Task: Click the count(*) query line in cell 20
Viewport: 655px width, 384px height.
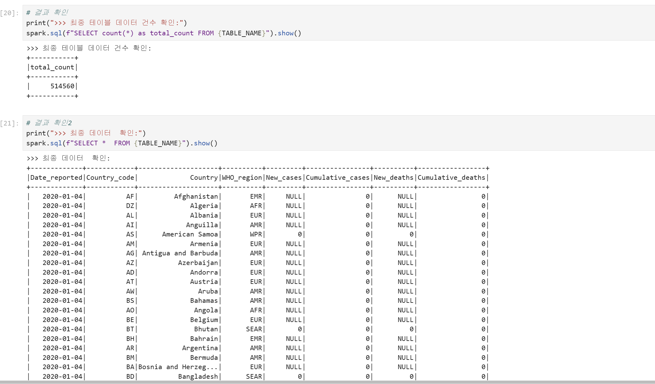Action: 164,33
